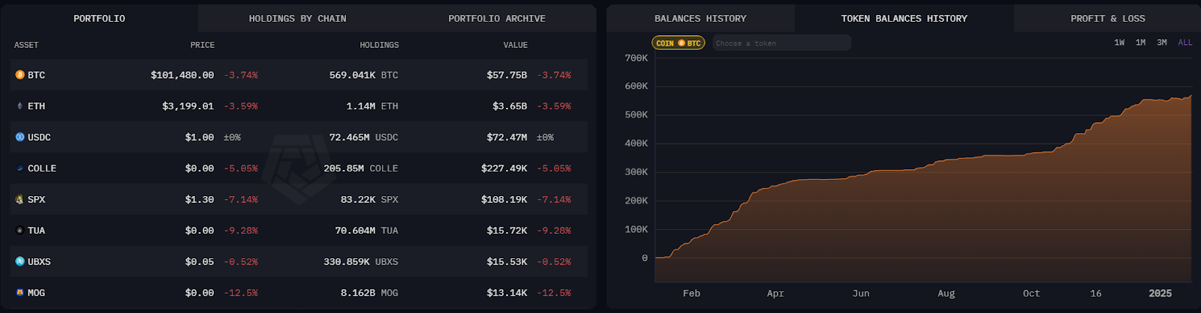Click in the Choose a token field
The height and width of the screenshot is (313, 1201).
click(781, 43)
